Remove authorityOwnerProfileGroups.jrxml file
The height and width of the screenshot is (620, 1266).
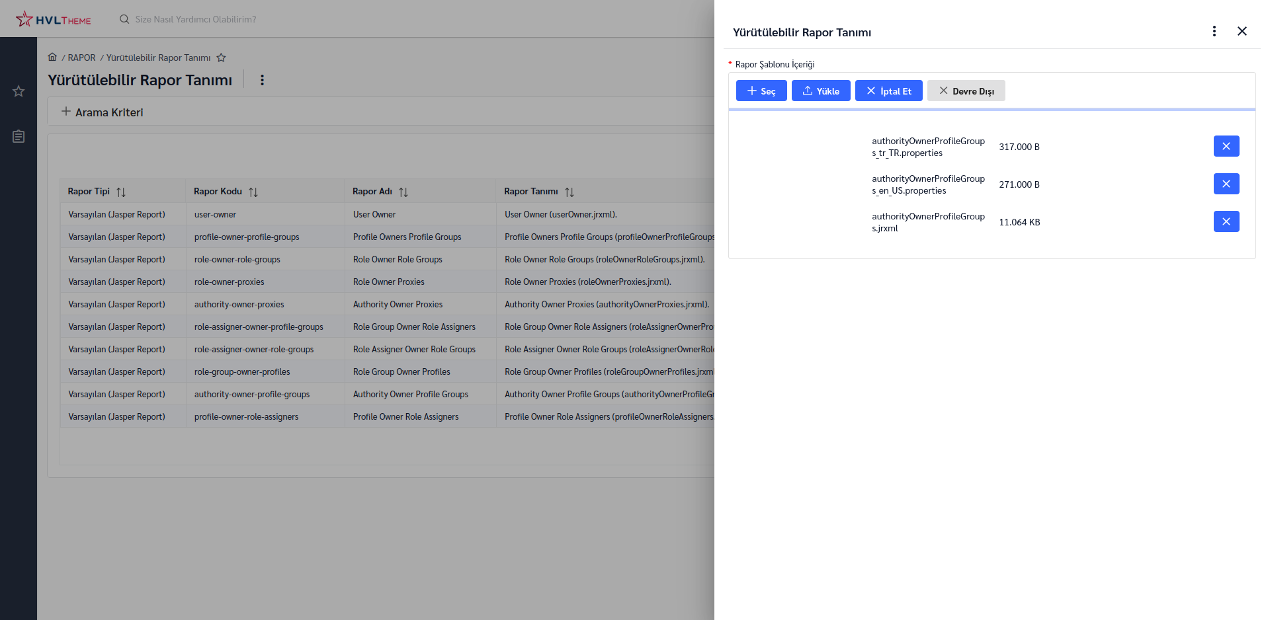point(1226,221)
